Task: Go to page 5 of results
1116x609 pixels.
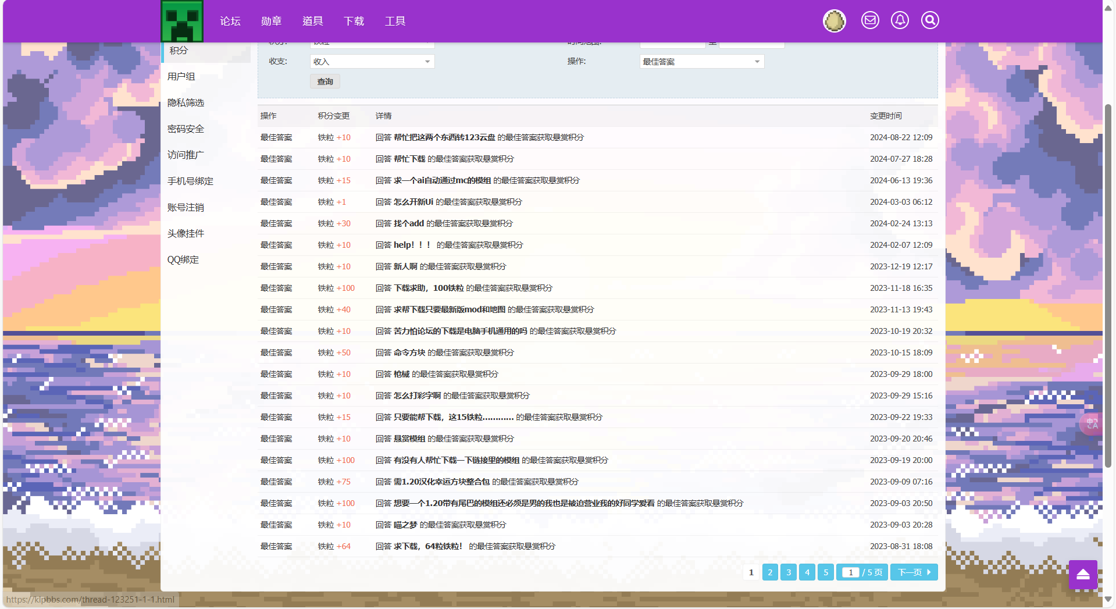Action: 826,572
